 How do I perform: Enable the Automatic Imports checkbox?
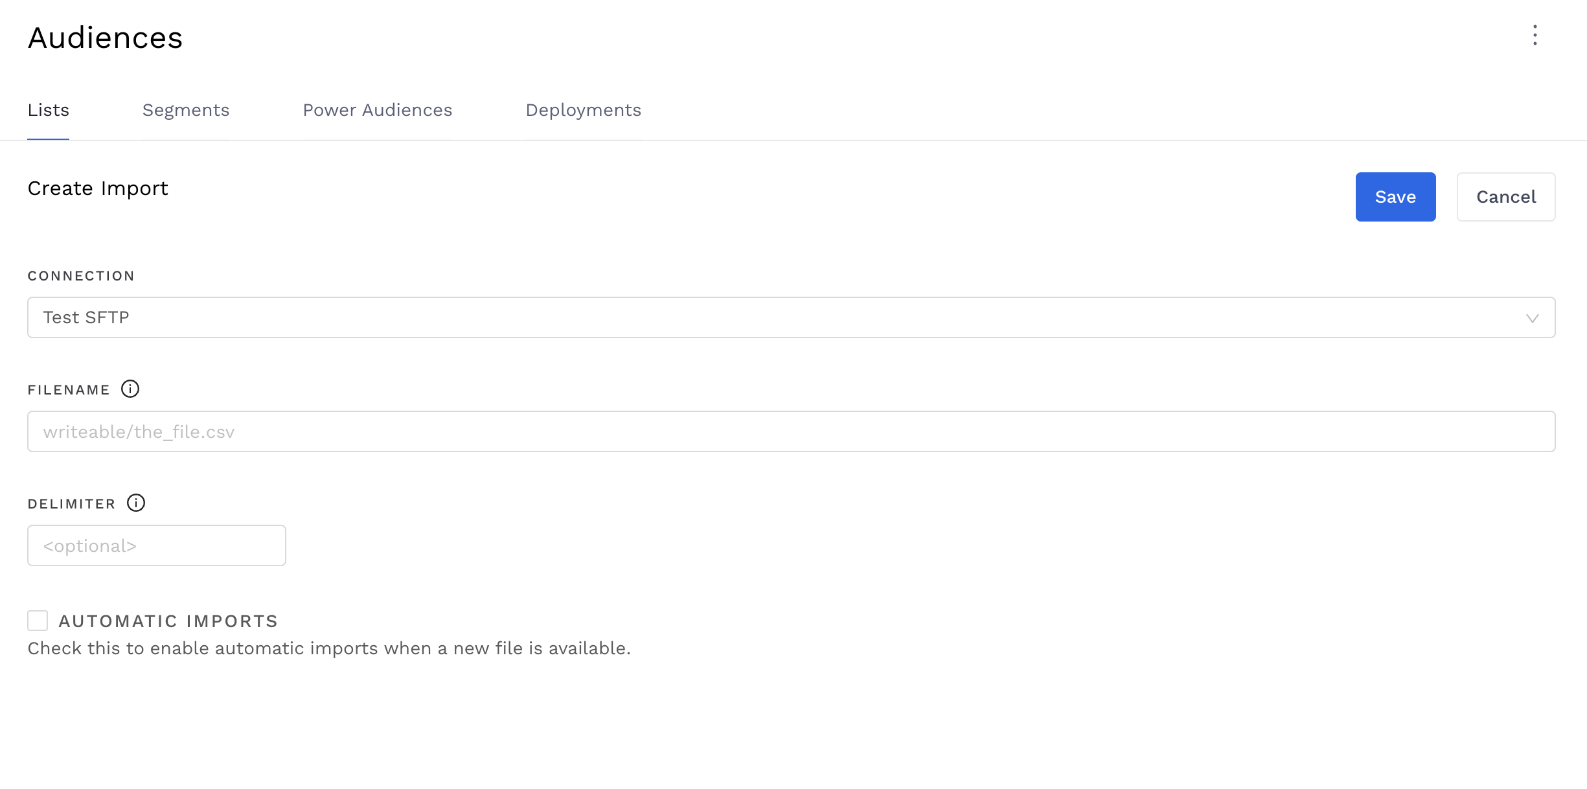38,621
